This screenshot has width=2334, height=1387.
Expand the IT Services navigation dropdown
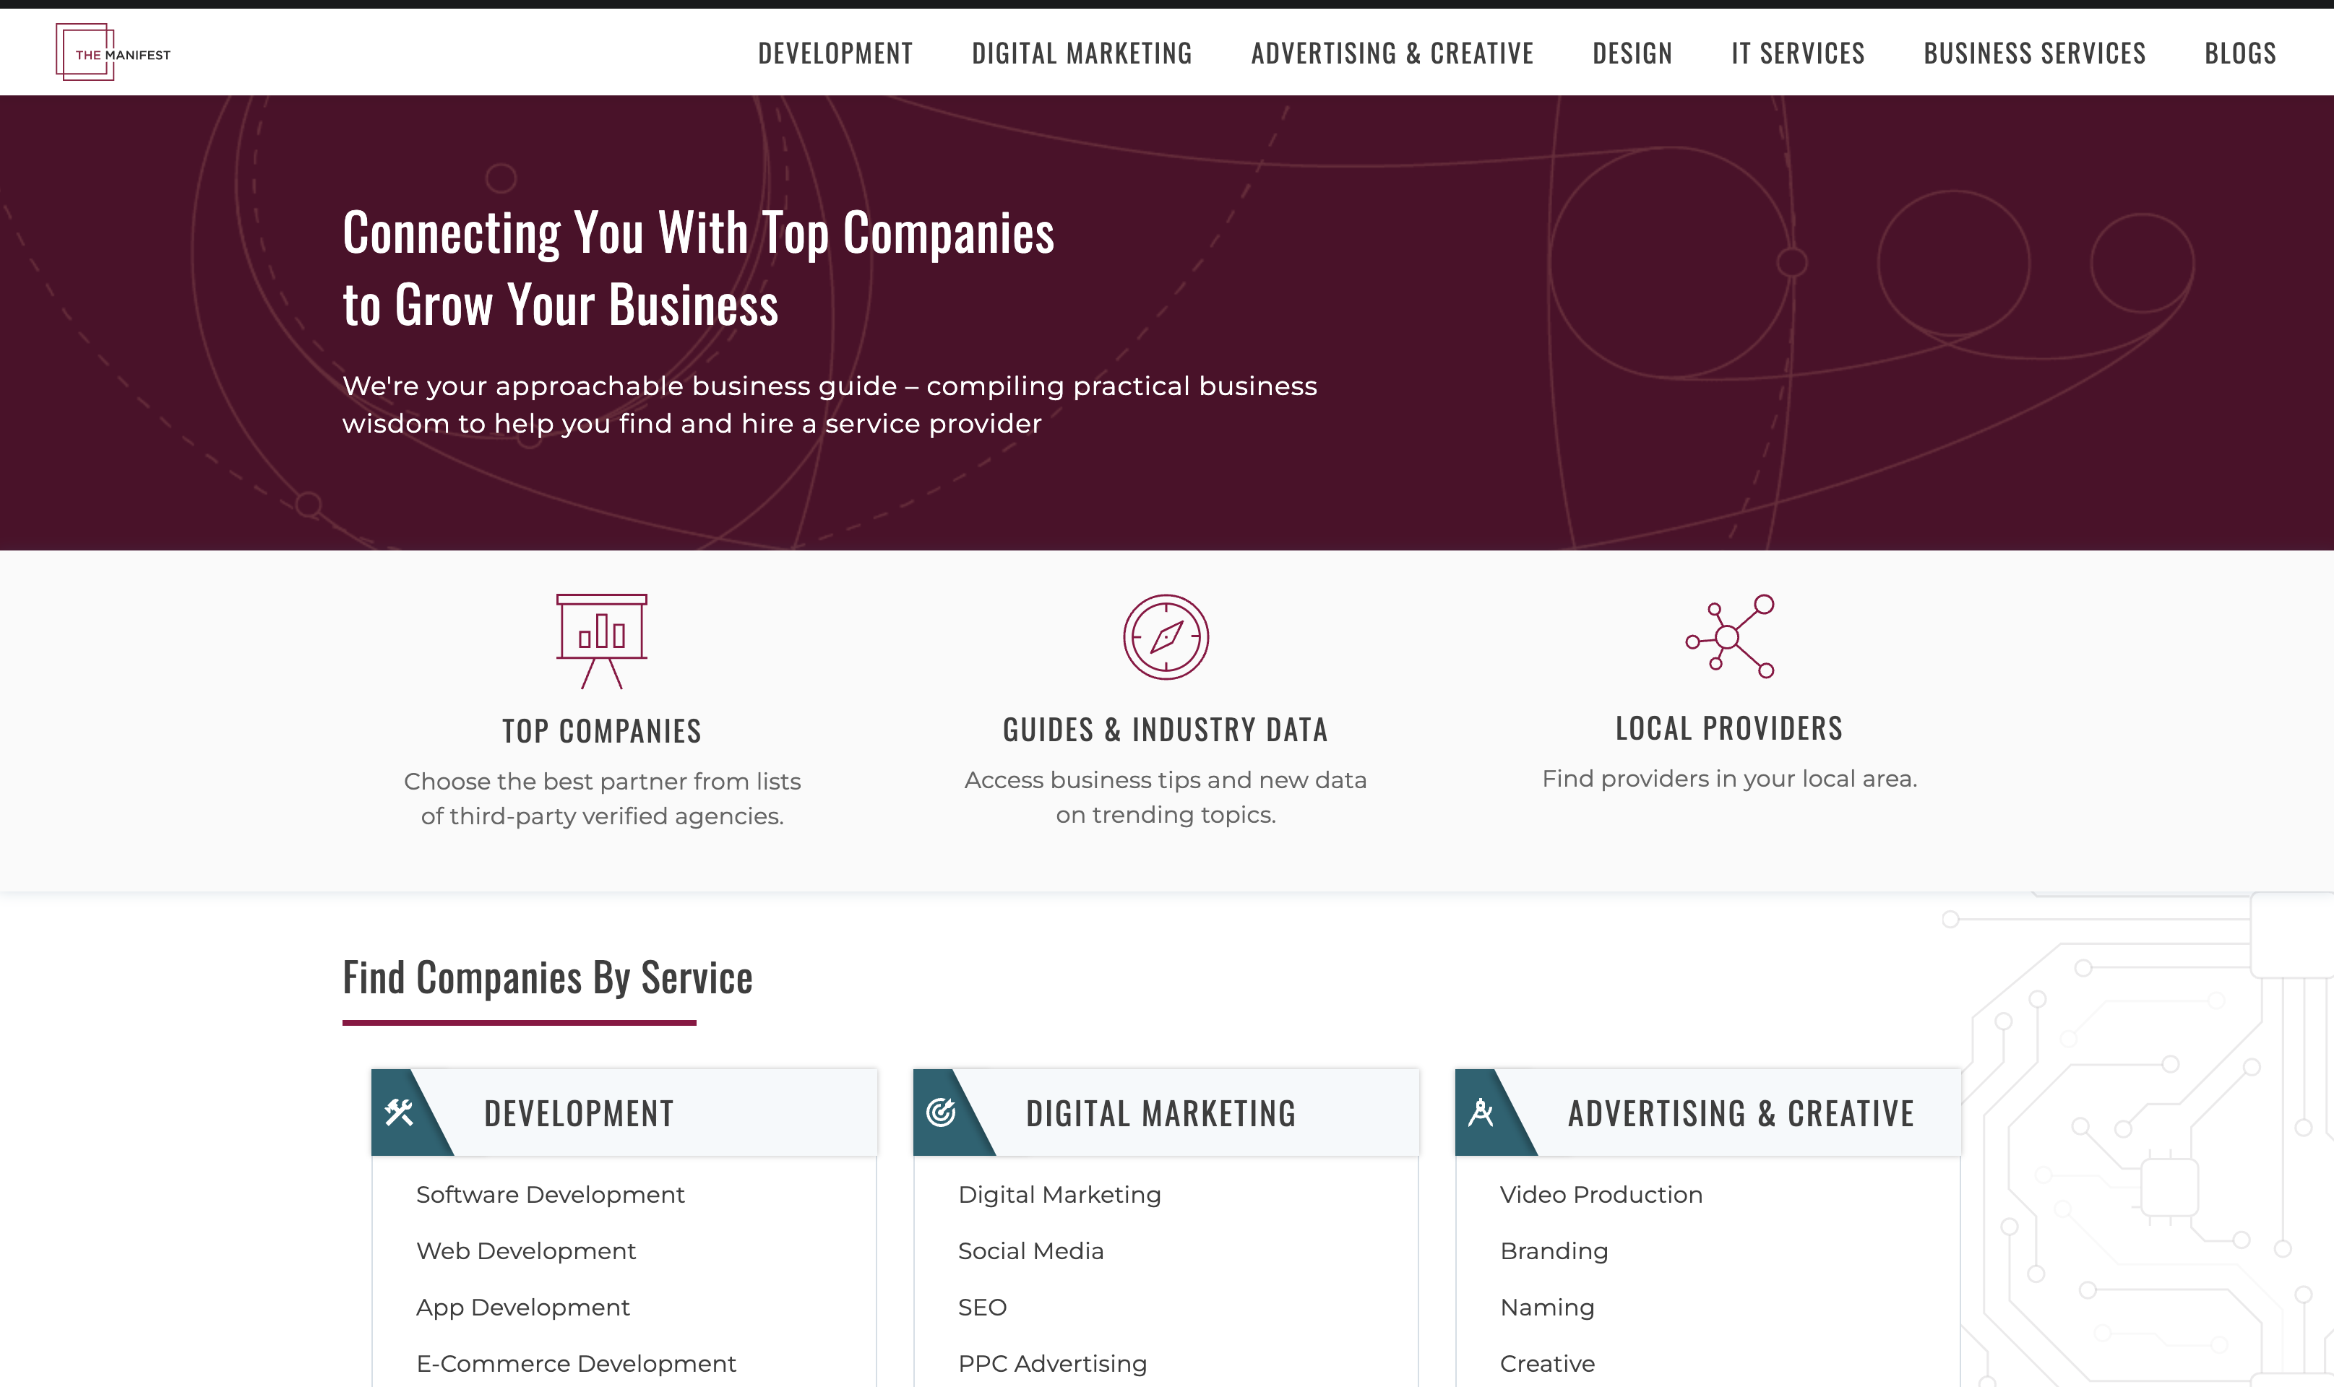1797,53
